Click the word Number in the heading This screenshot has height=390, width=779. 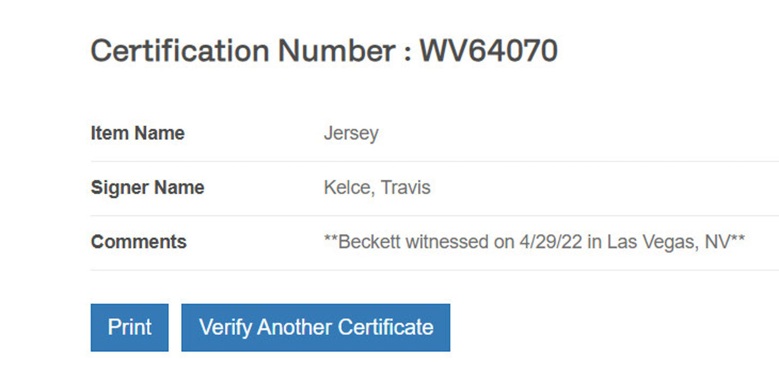[336, 51]
